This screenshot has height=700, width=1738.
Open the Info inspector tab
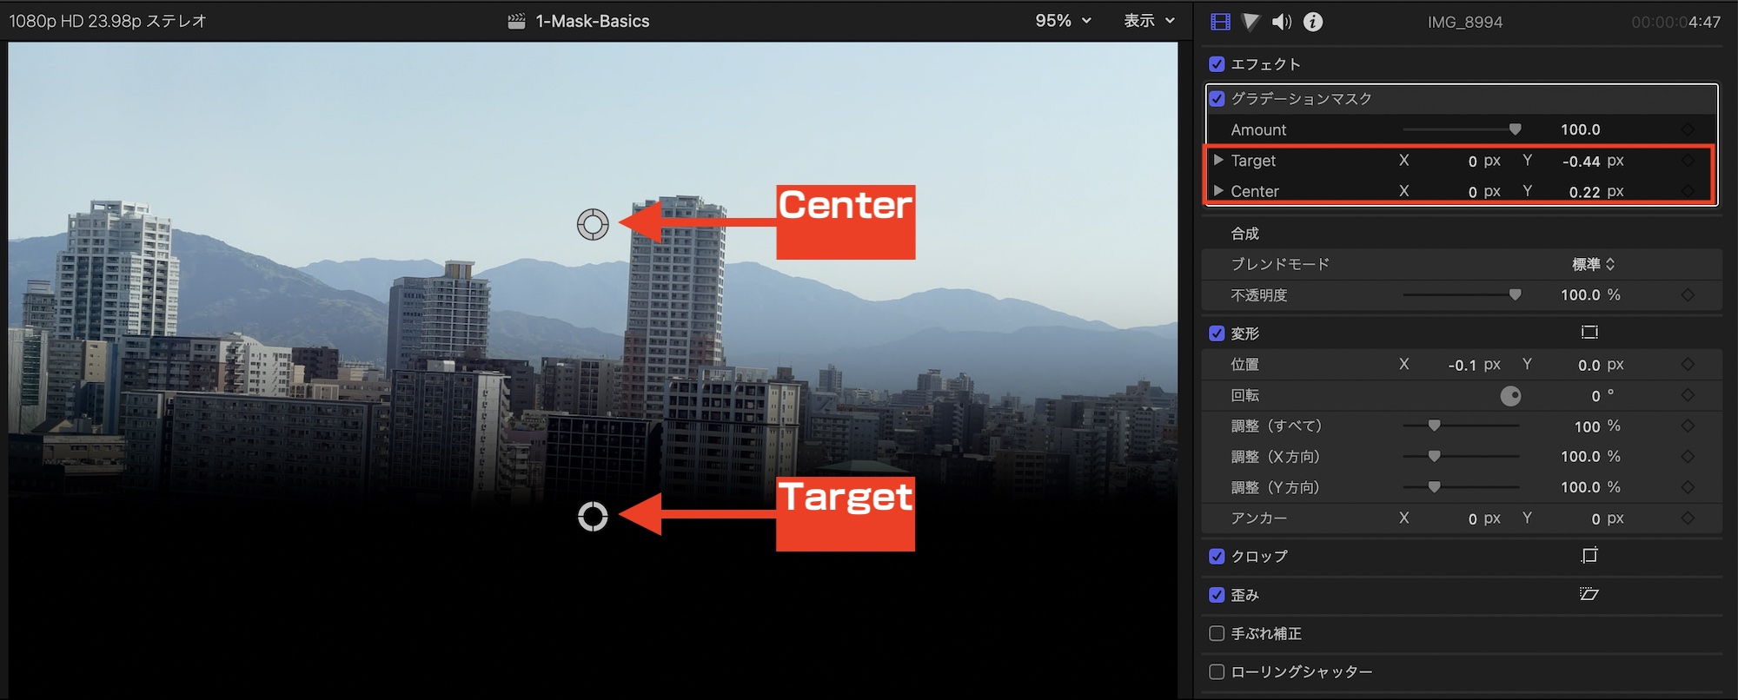coord(1313,22)
